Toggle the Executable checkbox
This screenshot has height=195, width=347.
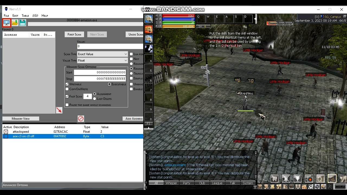109,84
